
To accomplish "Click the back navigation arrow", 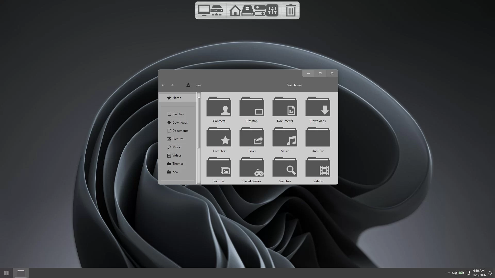I will (x=163, y=85).
